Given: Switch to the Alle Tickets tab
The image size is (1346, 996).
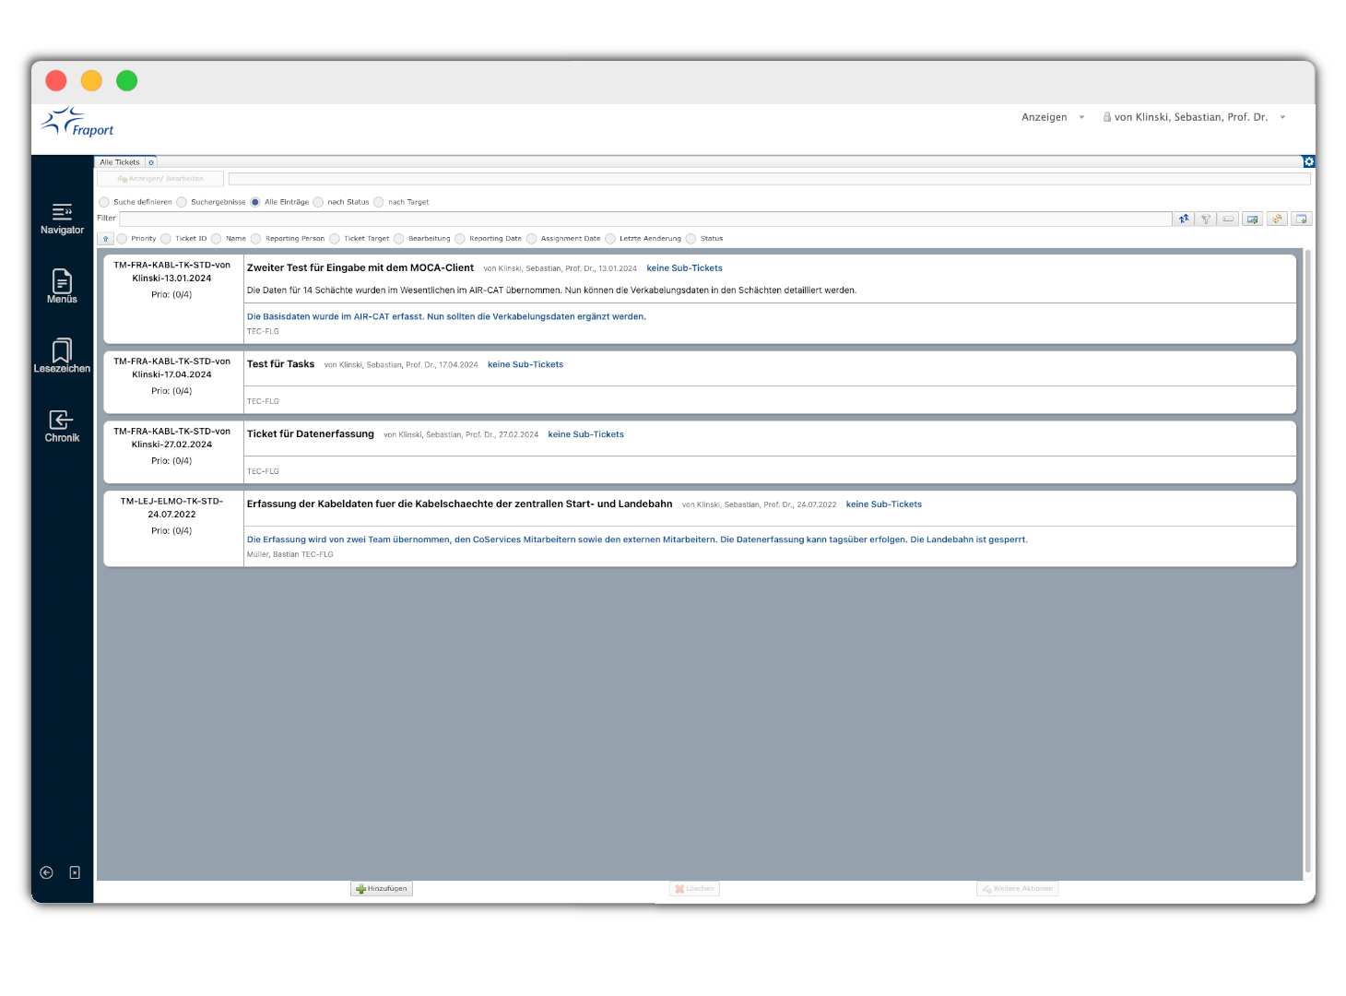Looking at the screenshot, I should tap(120, 162).
